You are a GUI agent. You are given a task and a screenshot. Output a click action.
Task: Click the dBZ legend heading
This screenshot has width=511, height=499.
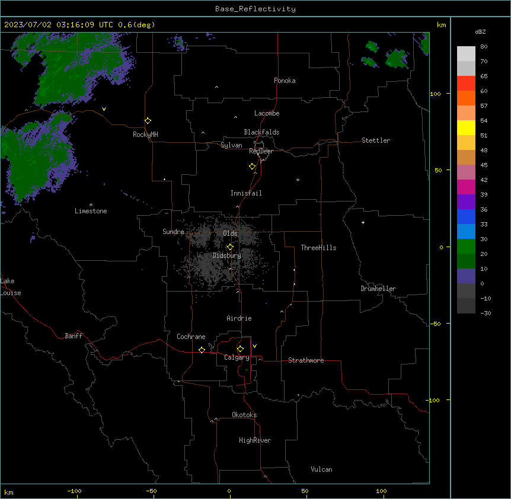[480, 31]
